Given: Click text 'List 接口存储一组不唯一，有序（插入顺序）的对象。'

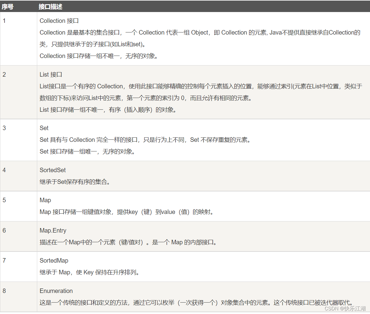Looking at the screenshot, I should (108, 110).
